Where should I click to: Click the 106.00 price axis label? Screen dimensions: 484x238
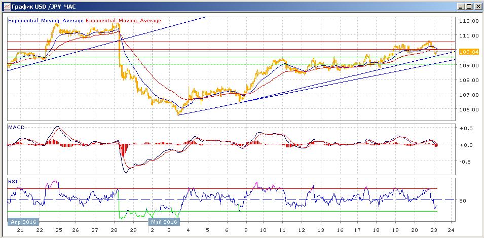(467, 109)
